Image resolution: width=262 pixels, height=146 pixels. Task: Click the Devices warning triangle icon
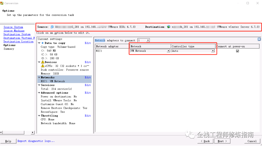(43, 62)
